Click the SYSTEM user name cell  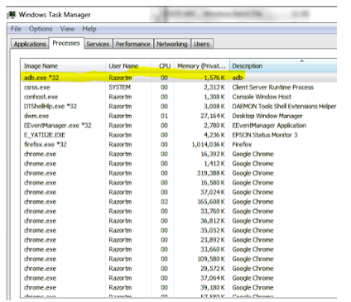pos(120,88)
